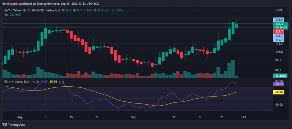Click the latest green Heikin Ashi candle

coord(236,25)
